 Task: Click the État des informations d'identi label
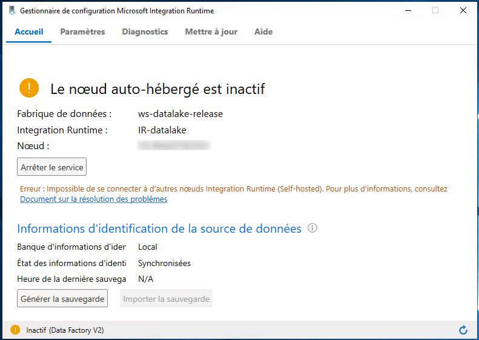click(x=71, y=263)
